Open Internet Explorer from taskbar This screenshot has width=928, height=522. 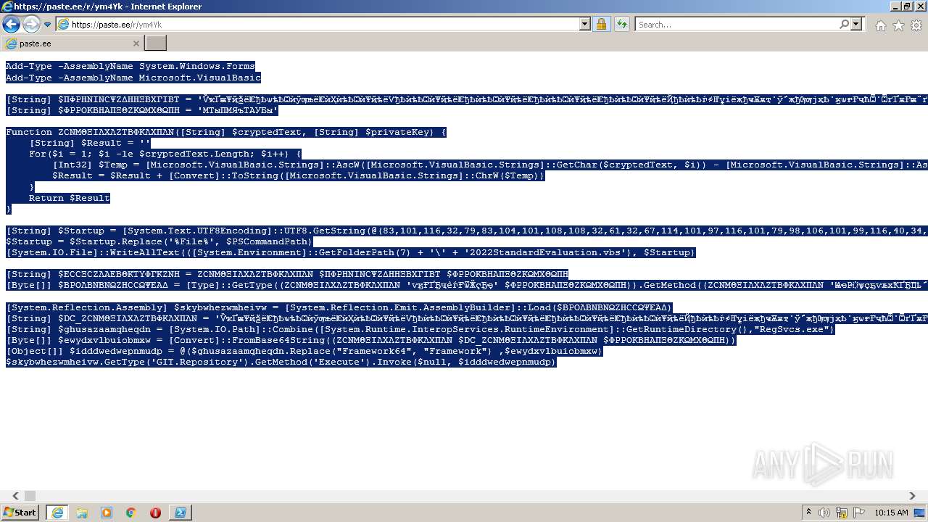click(x=57, y=513)
